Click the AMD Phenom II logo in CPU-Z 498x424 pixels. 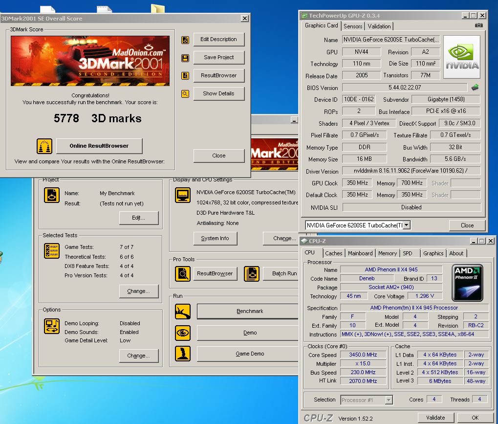[467, 283]
